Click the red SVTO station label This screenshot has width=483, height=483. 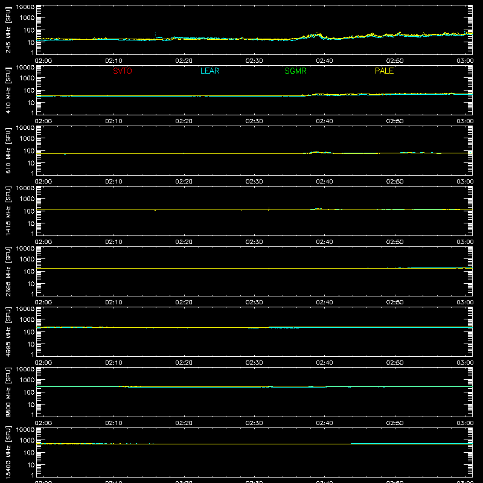pyautogui.click(x=123, y=71)
